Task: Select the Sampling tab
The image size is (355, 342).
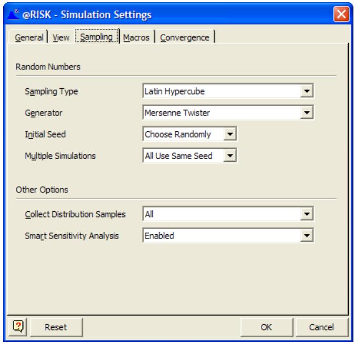Action: click(97, 38)
